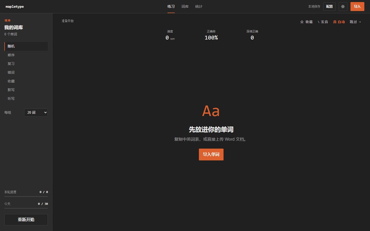The height and width of the screenshot is (231, 370).
Task: Click the 100% accuracy value
Action: (x=211, y=38)
